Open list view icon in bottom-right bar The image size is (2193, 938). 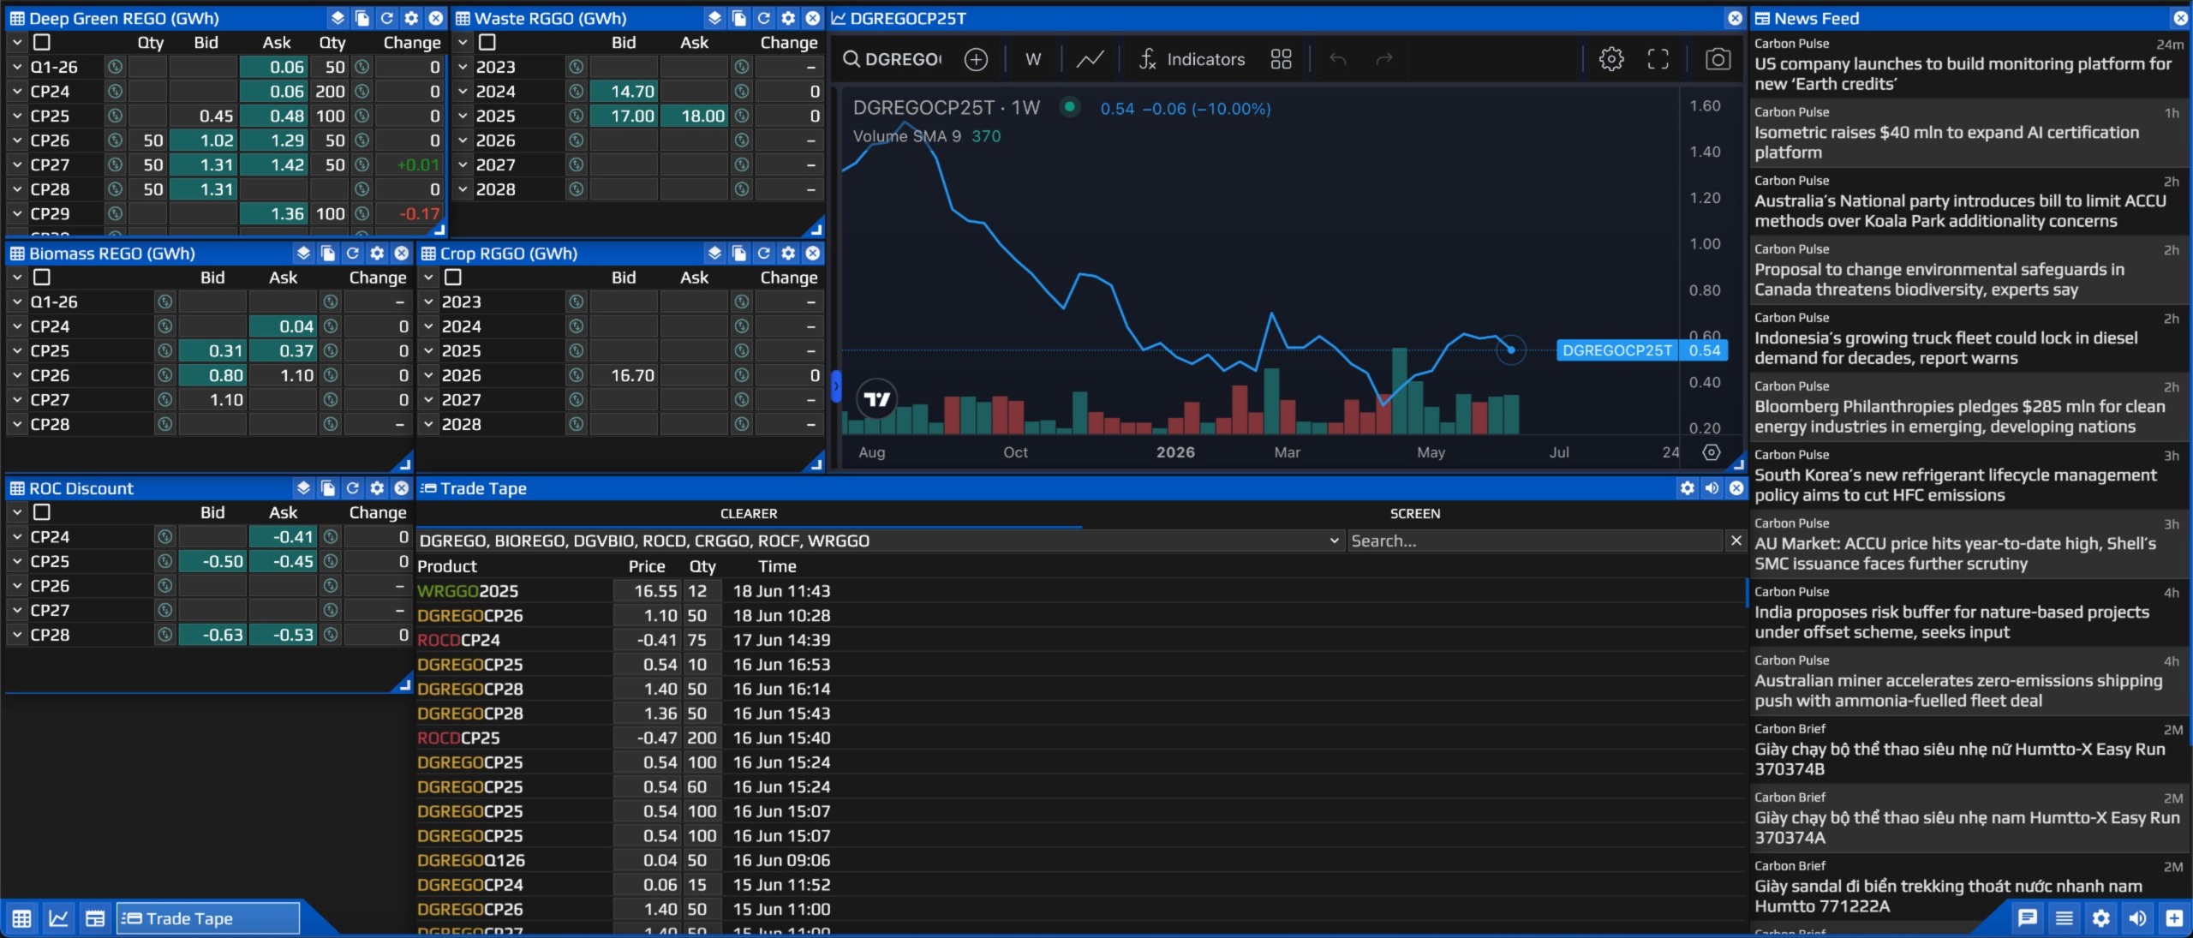click(x=2065, y=918)
